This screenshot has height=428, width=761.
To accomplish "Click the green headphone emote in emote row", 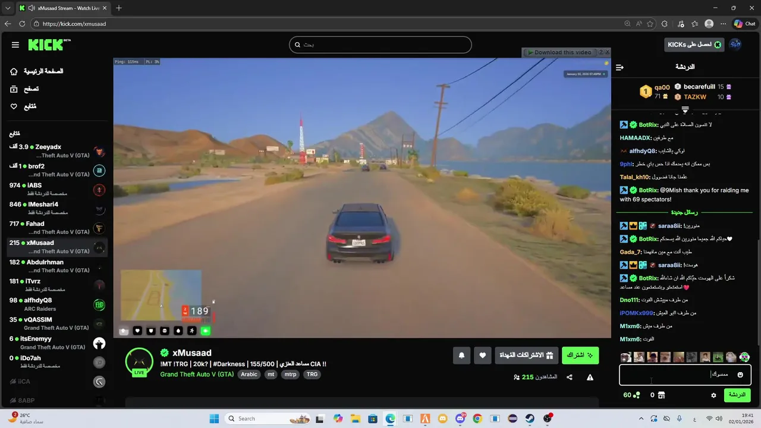I will click(x=744, y=357).
